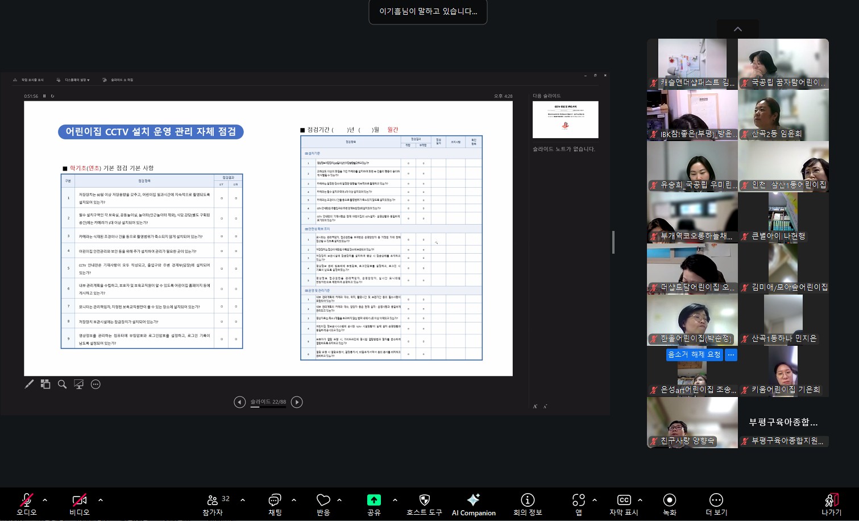Turn on camera with 비디오 button
This screenshot has width=859, height=521.
[79, 504]
